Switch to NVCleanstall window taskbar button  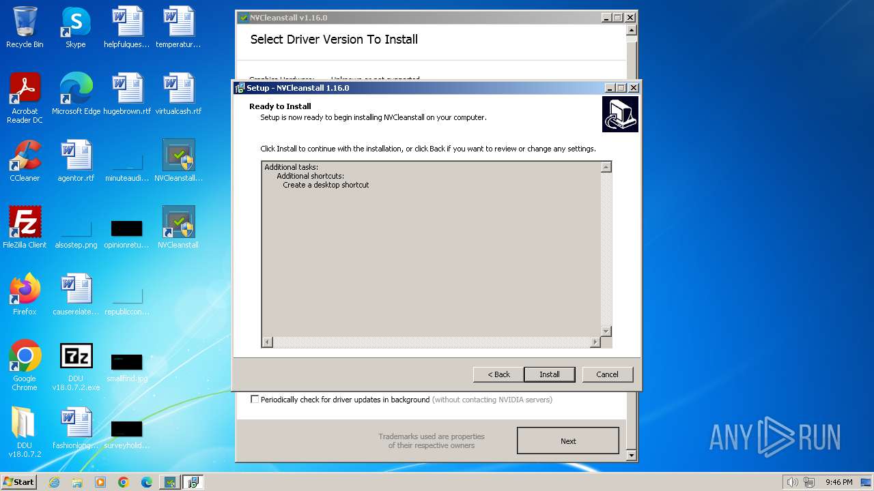[170, 482]
